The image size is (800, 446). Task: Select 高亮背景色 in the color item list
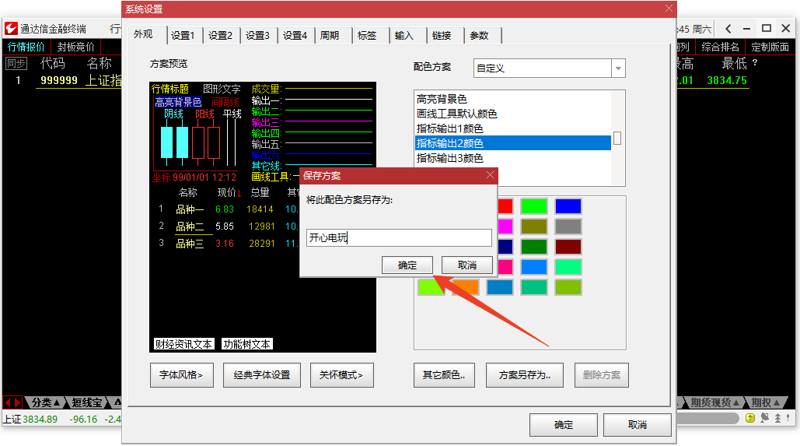513,99
